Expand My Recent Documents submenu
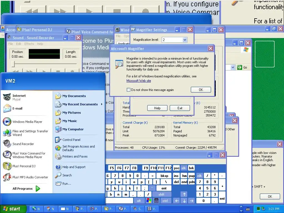Viewport: 284px width, 213px height. (79, 104)
